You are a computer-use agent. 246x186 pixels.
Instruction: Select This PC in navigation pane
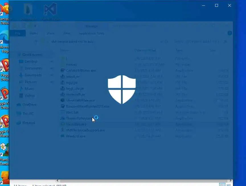click(28, 113)
